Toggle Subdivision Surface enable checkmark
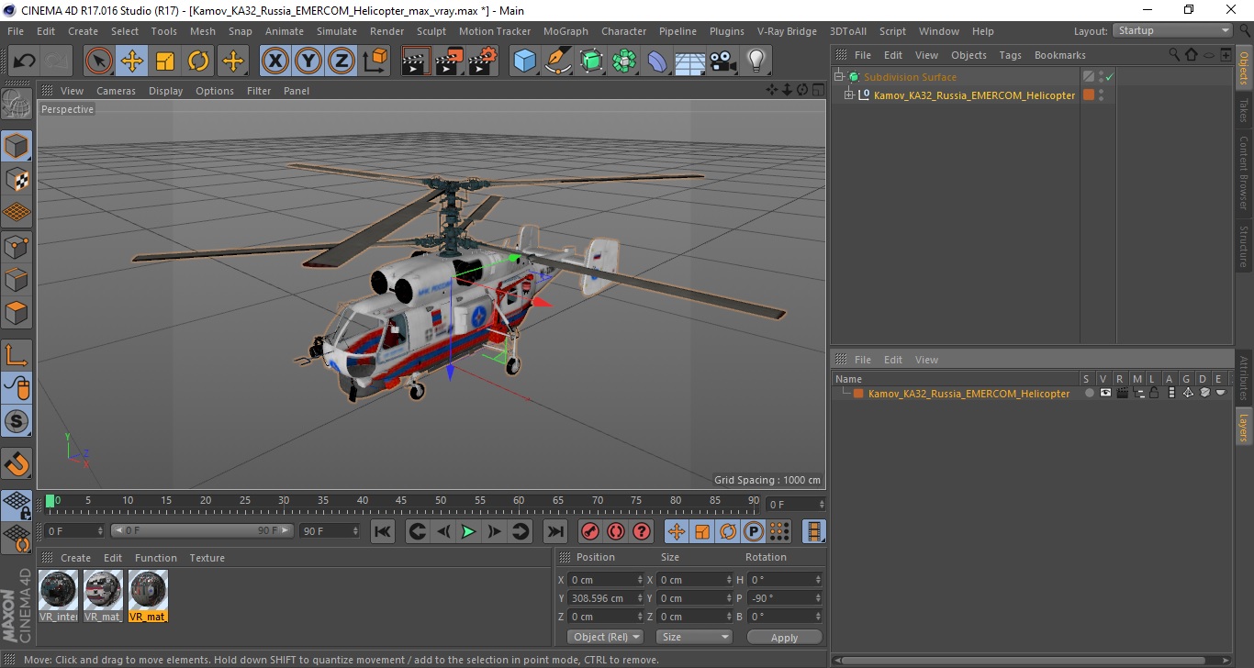This screenshot has width=1254, height=668. (x=1110, y=77)
